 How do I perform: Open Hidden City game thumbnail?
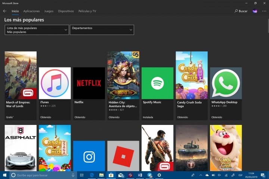point(123,75)
